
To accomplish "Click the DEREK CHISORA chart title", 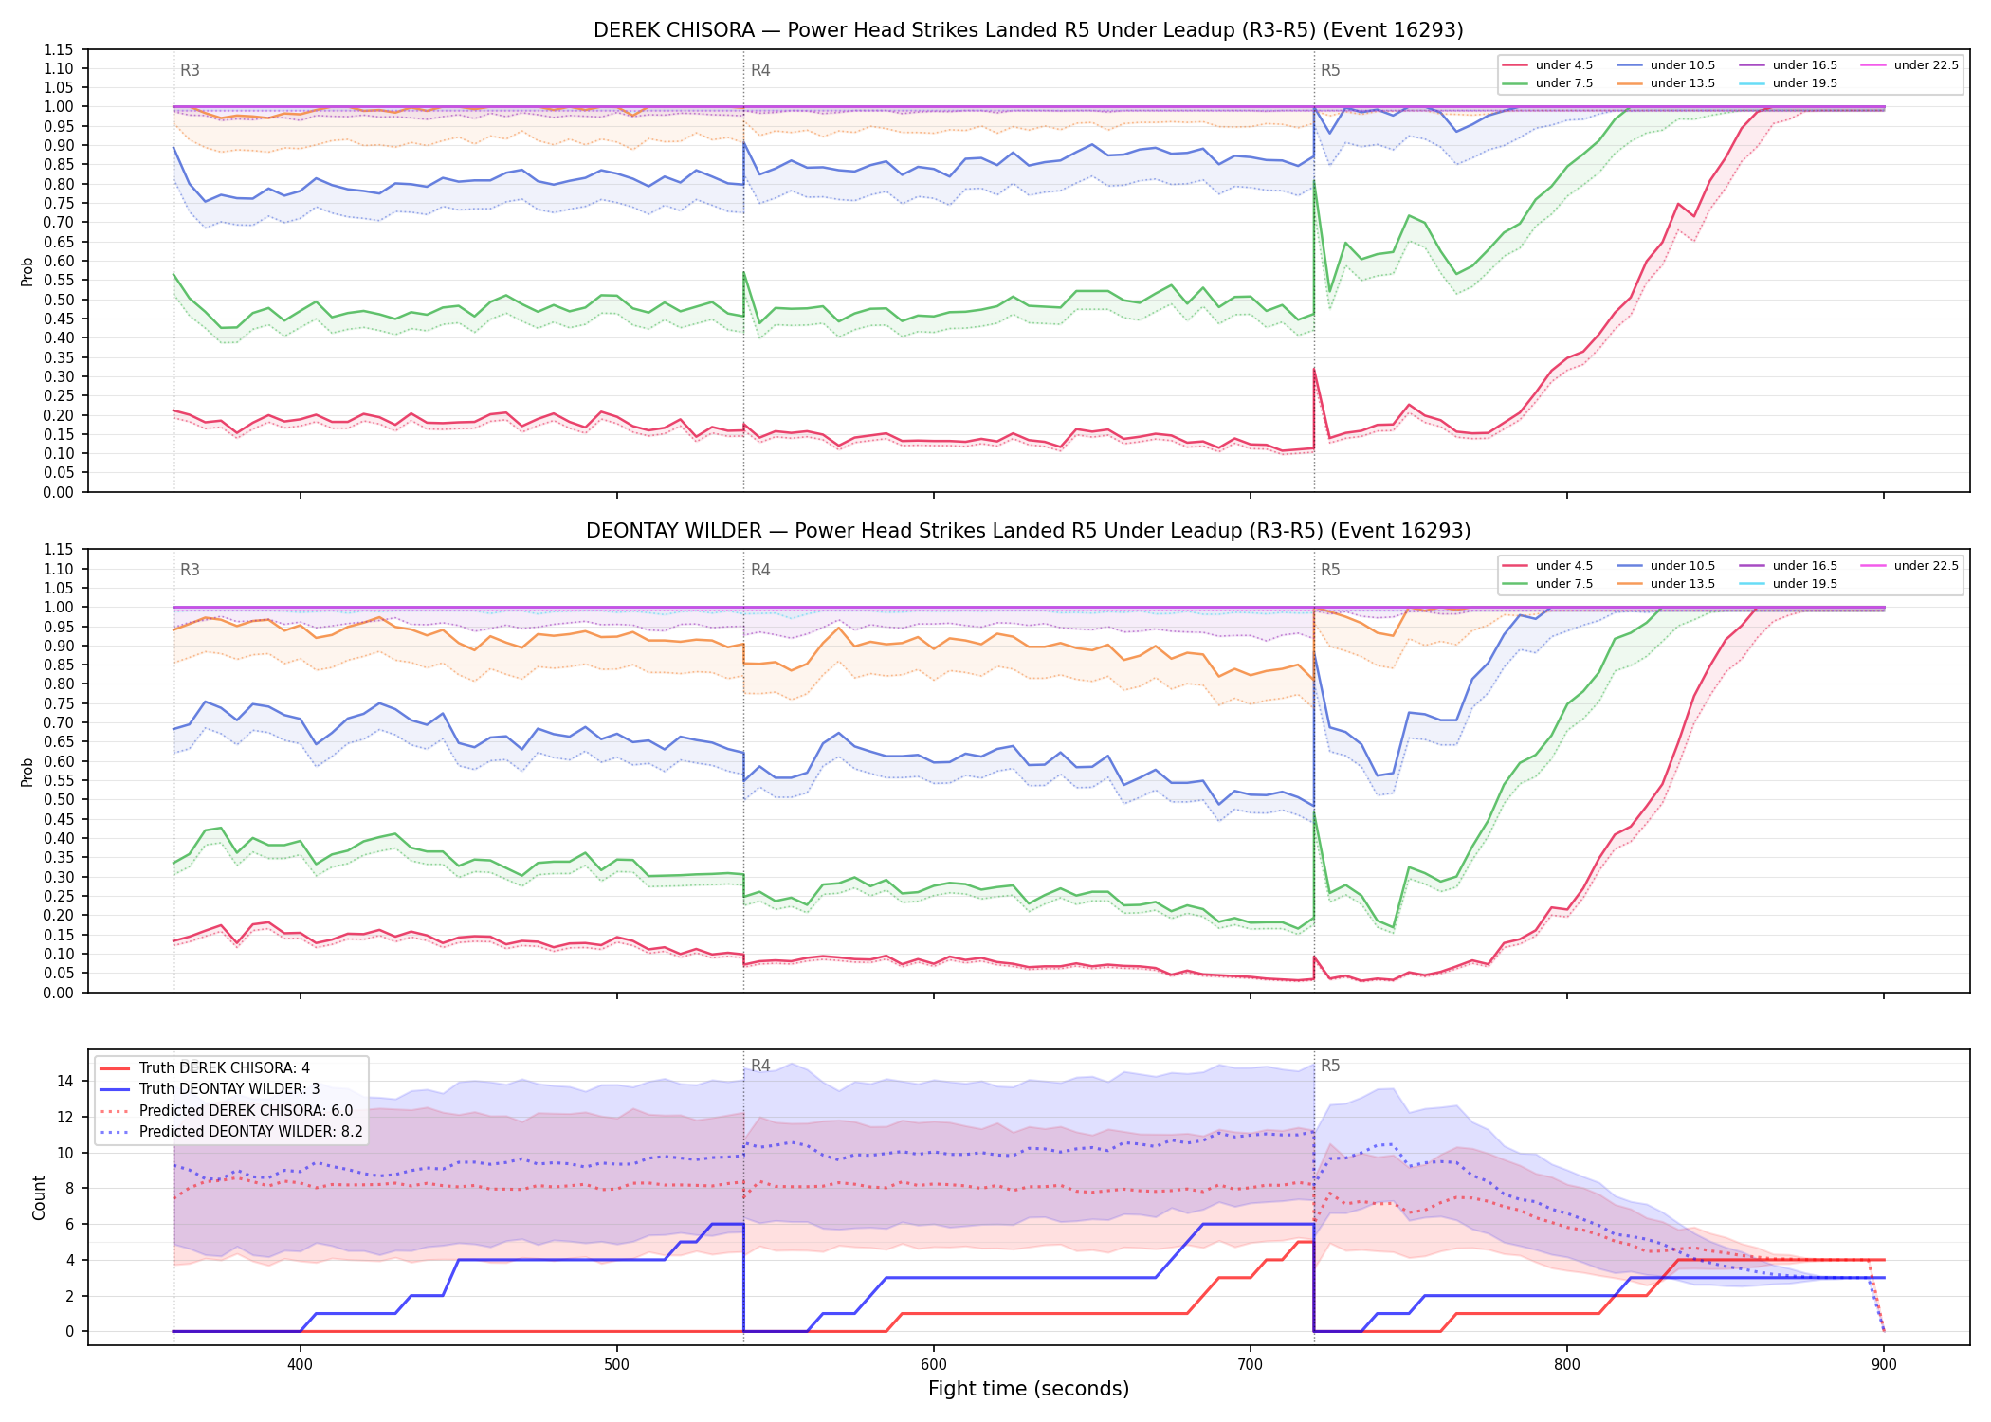I will (1028, 30).
